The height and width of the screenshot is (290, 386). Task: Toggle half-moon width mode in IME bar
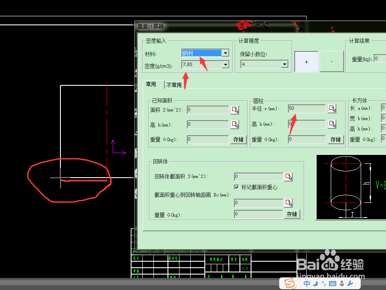315,284
